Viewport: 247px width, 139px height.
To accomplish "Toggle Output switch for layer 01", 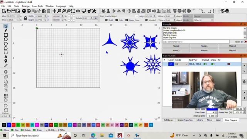I will (x=205, y=64).
